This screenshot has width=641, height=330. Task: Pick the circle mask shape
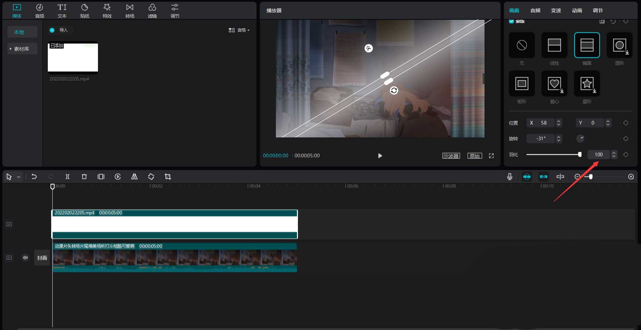coord(619,45)
